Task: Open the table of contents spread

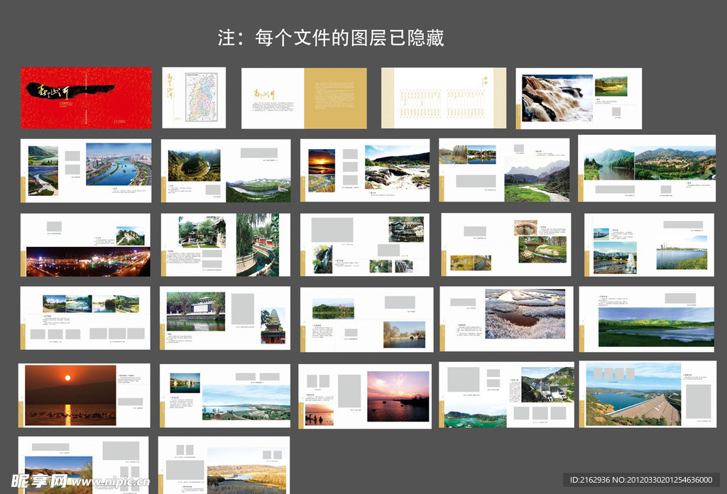Action: click(x=444, y=98)
